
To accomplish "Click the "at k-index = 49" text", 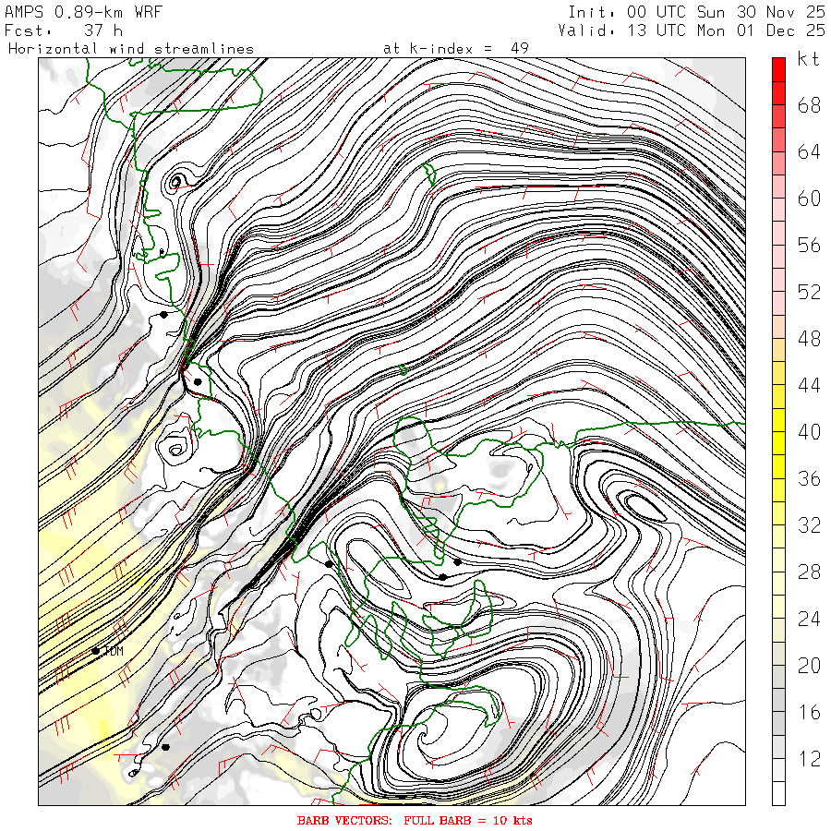I will (456, 49).
